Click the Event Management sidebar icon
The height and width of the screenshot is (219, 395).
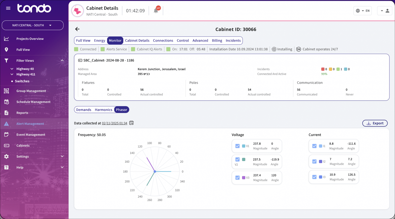pyautogui.click(x=7, y=135)
